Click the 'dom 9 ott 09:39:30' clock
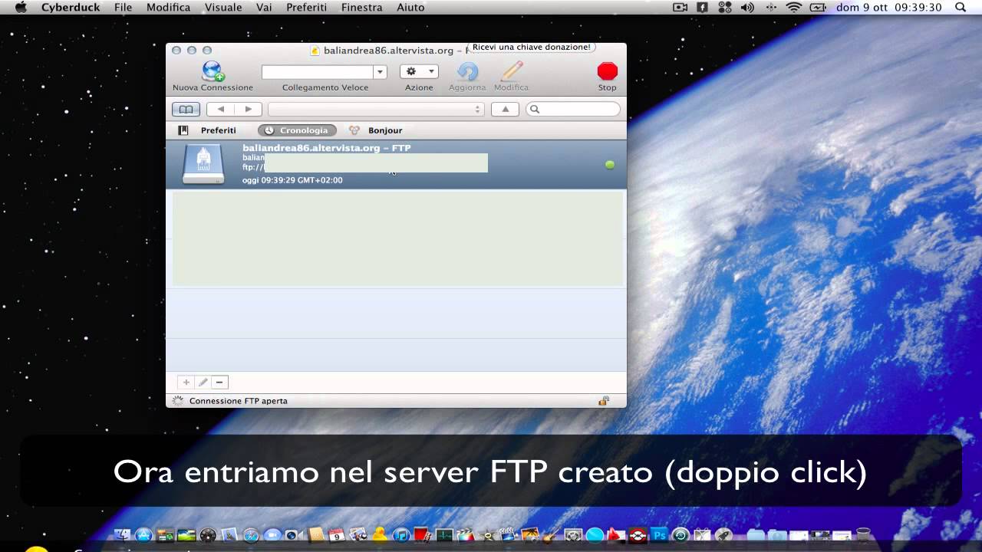 click(x=888, y=7)
